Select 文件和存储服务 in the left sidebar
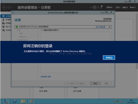Image resolution: width=138 pixels, height=104 pixels. [6, 30]
